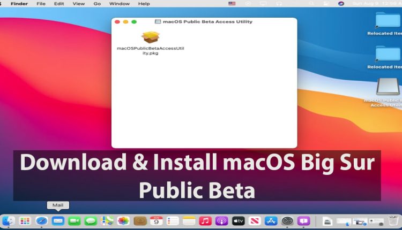Open Music from the Dock
The image size is (402, 230).
205,221
